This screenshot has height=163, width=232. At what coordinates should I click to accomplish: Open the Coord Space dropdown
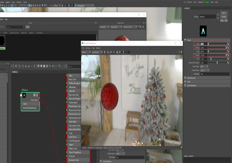pyautogui.click(x=204, y=66)
